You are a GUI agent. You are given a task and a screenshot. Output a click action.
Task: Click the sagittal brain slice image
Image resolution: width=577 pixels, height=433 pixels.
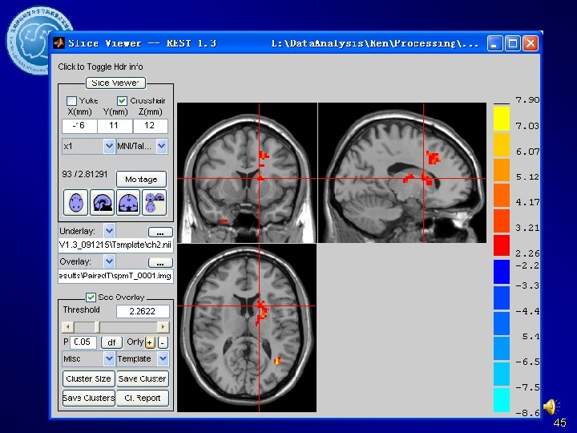401,172
